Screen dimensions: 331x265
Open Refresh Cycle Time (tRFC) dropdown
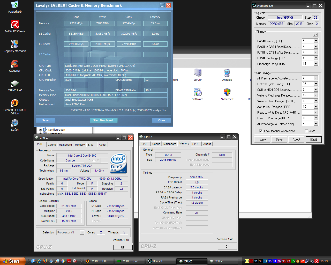316,84
